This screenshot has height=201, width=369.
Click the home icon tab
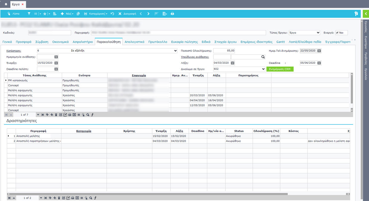click(5, 4)
